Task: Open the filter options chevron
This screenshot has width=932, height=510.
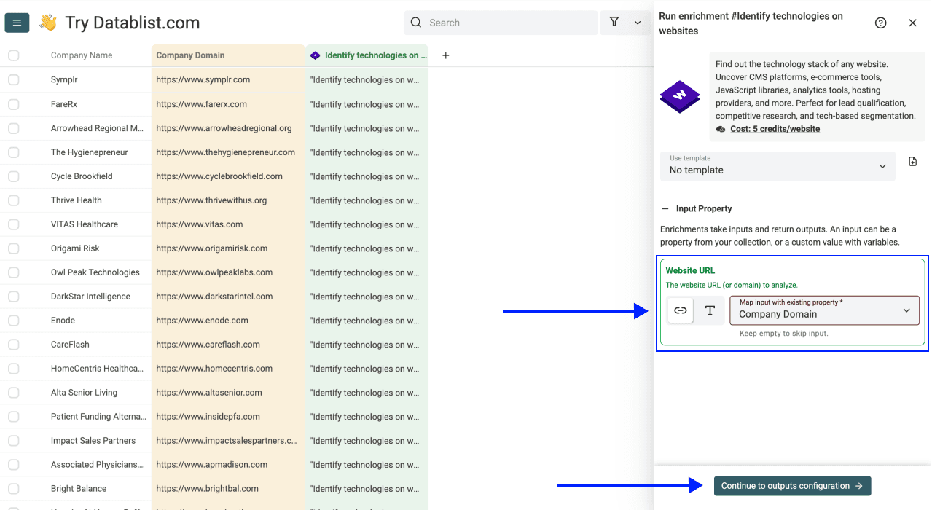Action: [x=638, y=23]
